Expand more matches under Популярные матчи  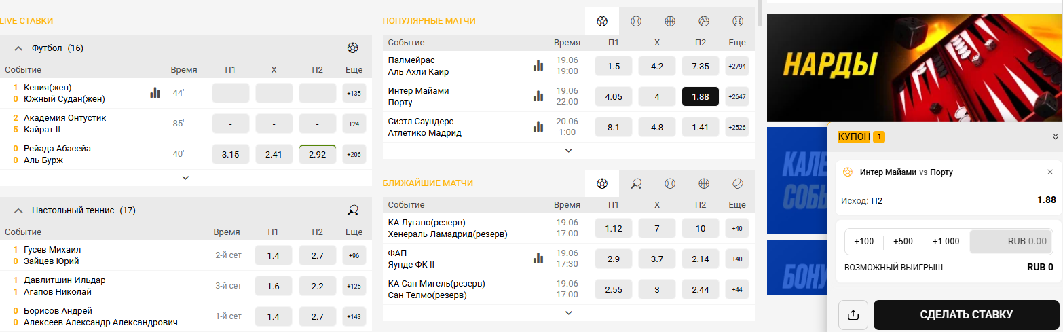tap(569, 151)
